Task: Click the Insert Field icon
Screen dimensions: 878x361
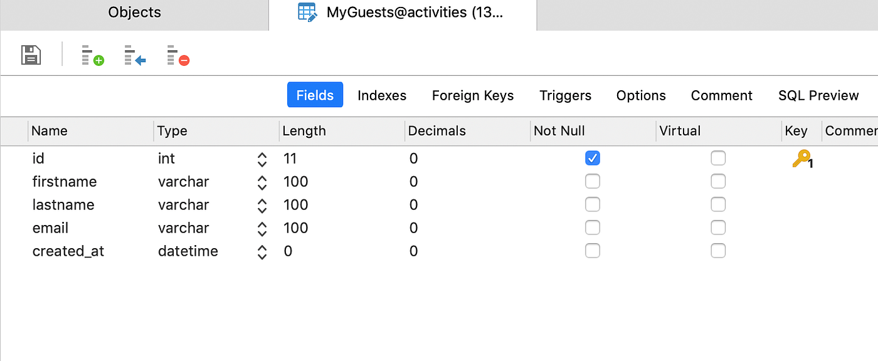Action: pos(135,55)
